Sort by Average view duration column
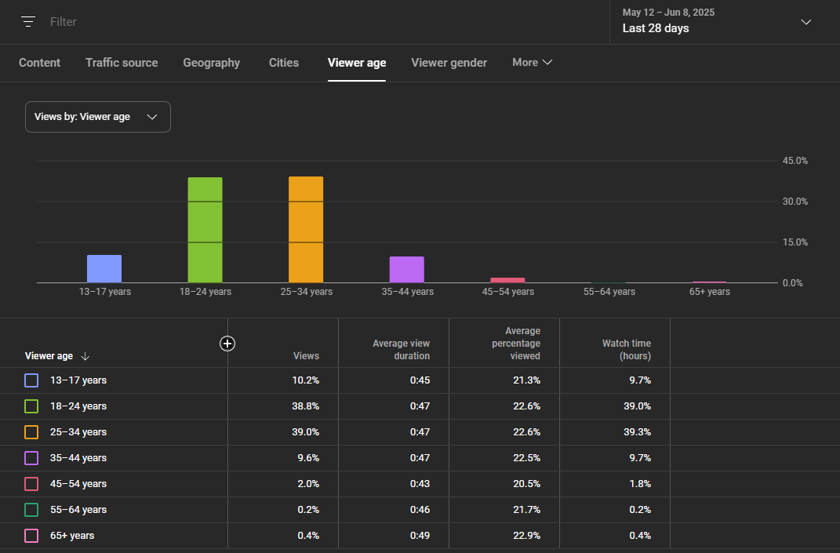The image size is (840, 553). pyautogui.click(x=401, y=349)
